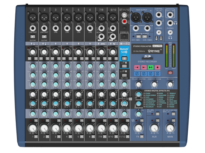This screenshot has width=205, height=153.
Task: Start recording with the pink record button
Action: (158, 67)
